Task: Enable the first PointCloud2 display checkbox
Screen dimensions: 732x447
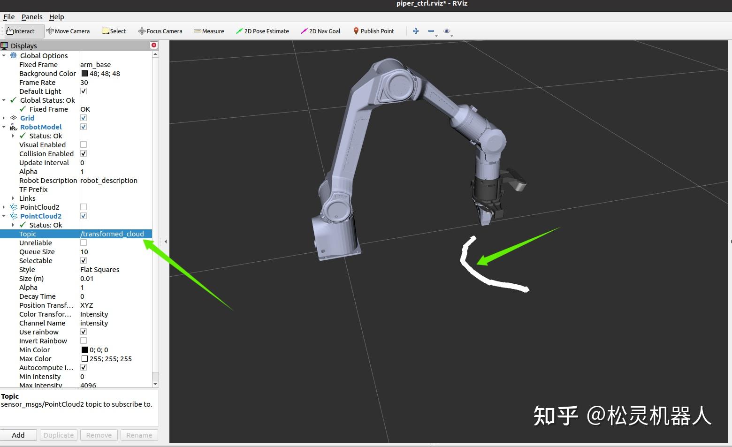Action: 84,207
